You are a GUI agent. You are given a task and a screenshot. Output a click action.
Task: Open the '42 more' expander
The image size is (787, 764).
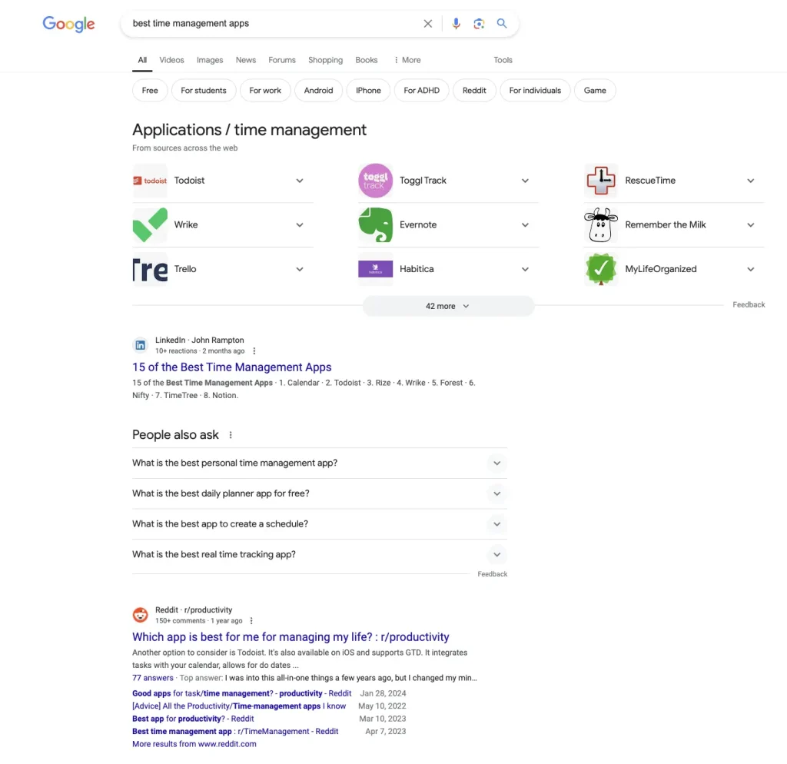(x=448, y=305)
